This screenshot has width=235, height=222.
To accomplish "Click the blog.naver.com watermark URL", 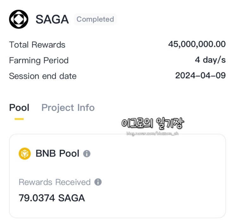I will 152,134.
